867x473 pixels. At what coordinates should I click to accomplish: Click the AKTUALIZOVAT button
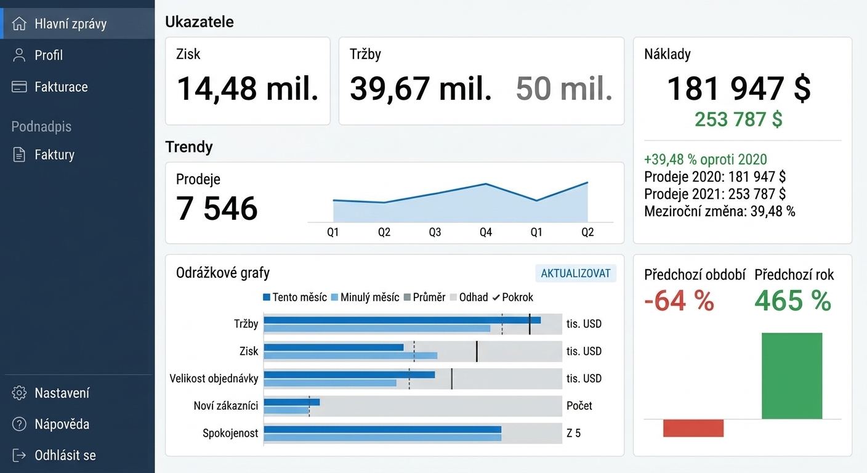click(x=576, y=273)
